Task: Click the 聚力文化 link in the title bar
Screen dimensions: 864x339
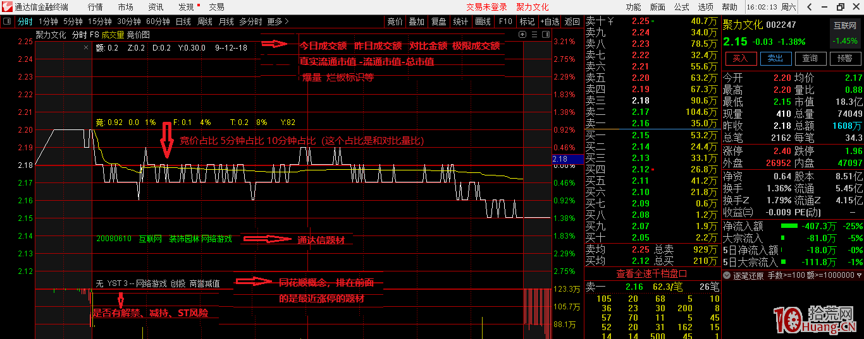Action: point(533,7)
